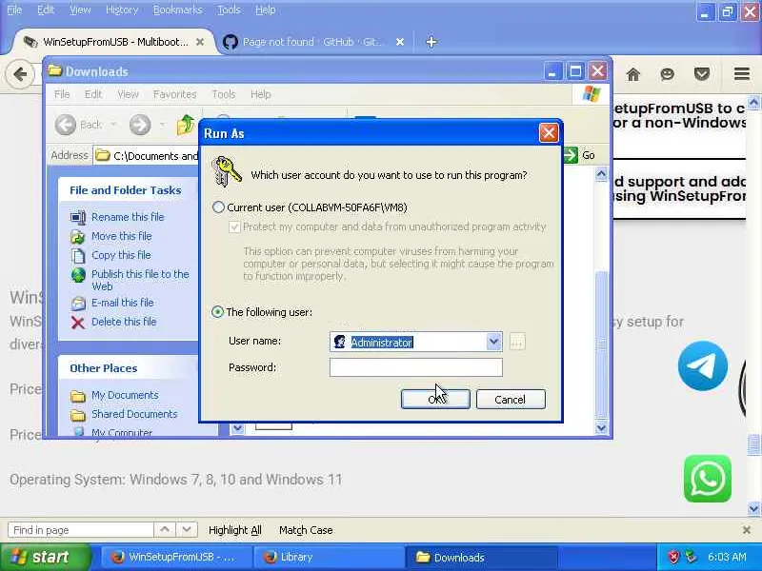Click the Find in page field
762x571 pixels.
[x=81, y=530]
